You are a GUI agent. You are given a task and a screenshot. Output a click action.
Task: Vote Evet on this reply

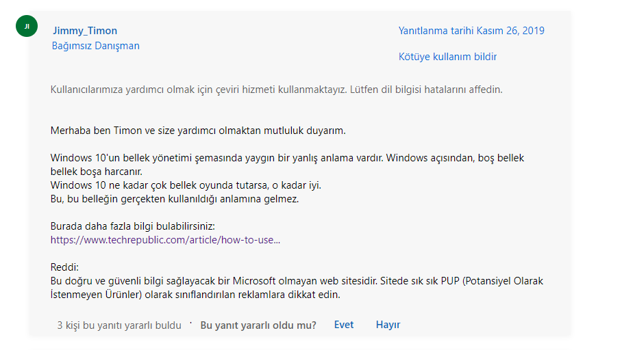343,325
